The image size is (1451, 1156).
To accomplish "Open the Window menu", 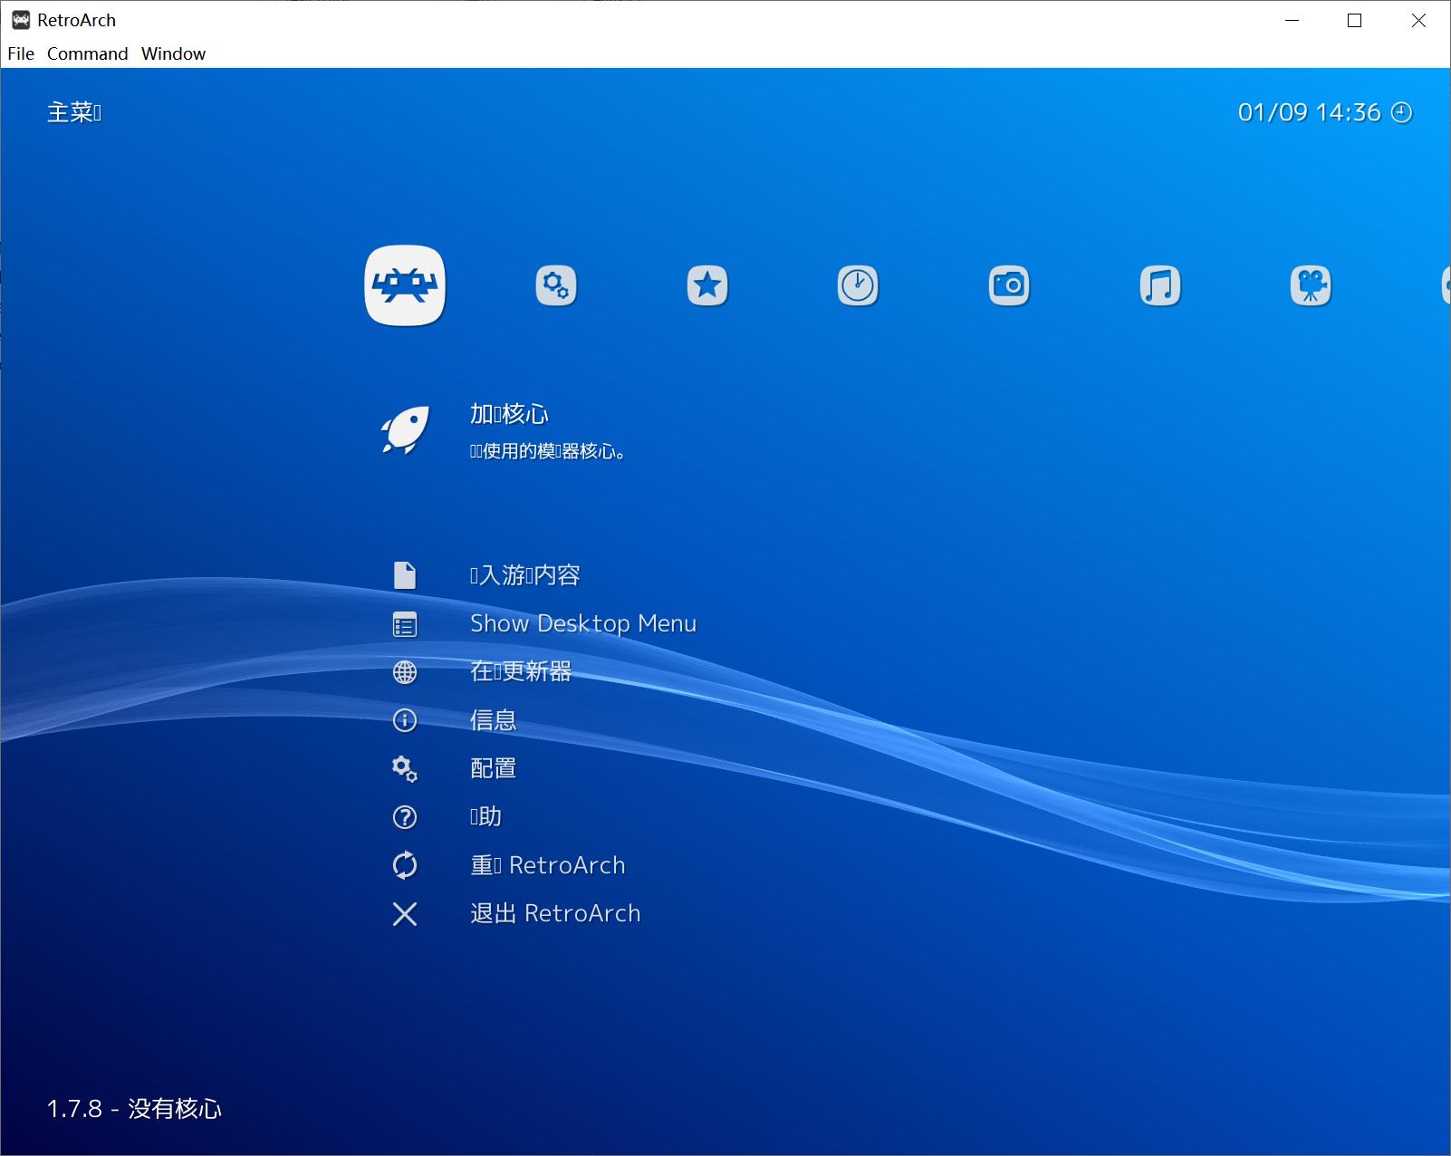I will 173,53.
